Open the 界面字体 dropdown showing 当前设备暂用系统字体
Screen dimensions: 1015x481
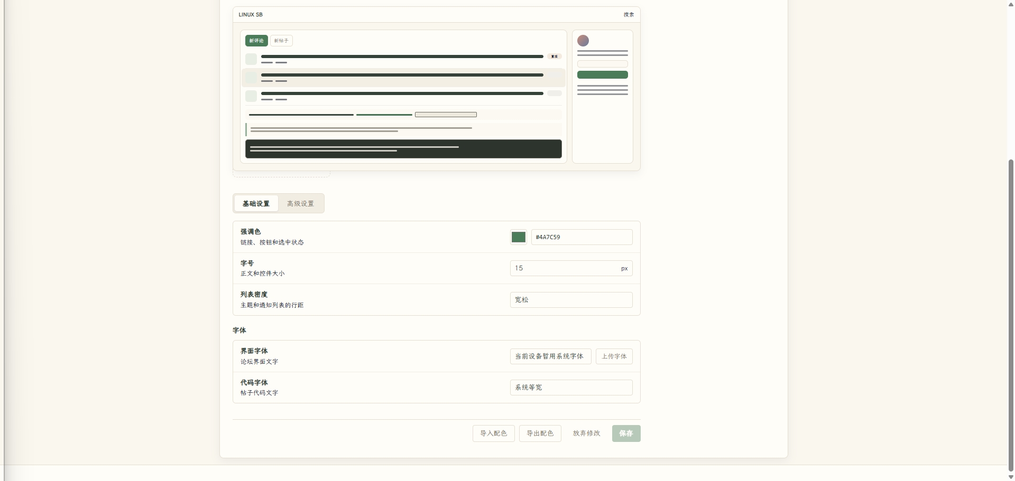551,356
